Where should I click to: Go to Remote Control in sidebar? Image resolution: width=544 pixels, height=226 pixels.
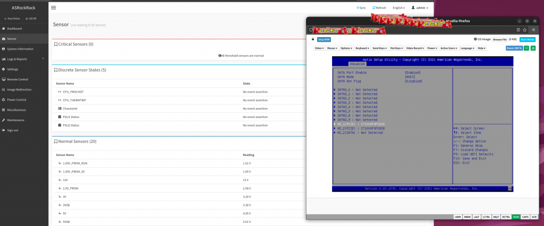coord(24,79)
